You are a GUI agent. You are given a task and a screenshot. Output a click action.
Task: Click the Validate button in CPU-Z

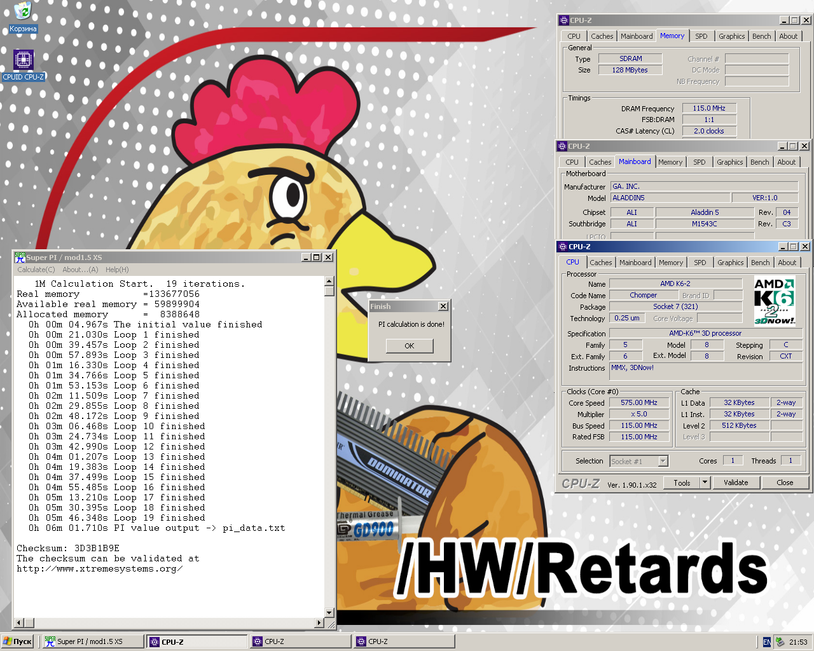click(736, 483)
